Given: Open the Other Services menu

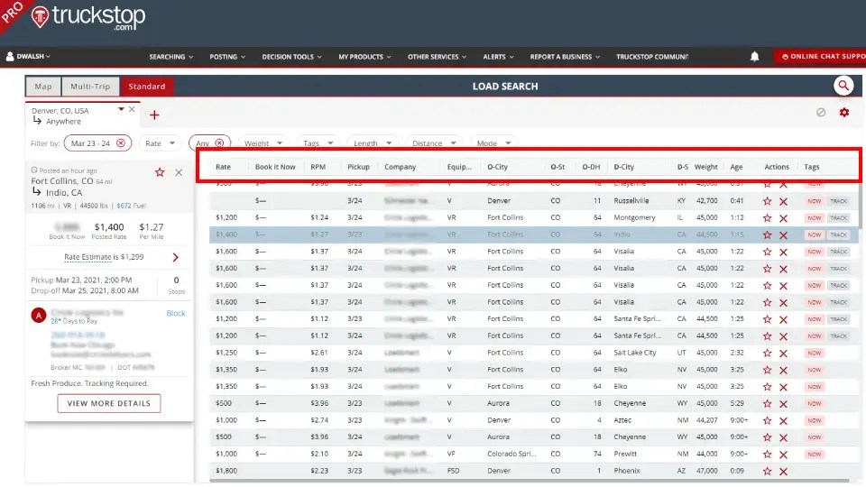Looking at the screenshot, I should [437, 56].
